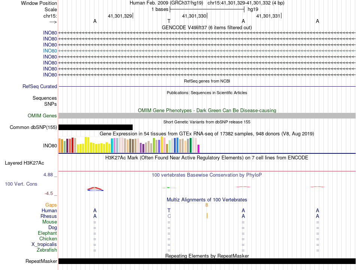Click the T in the Human alignment row
This screenshot has width=356, height=270.
pos(169,211)
